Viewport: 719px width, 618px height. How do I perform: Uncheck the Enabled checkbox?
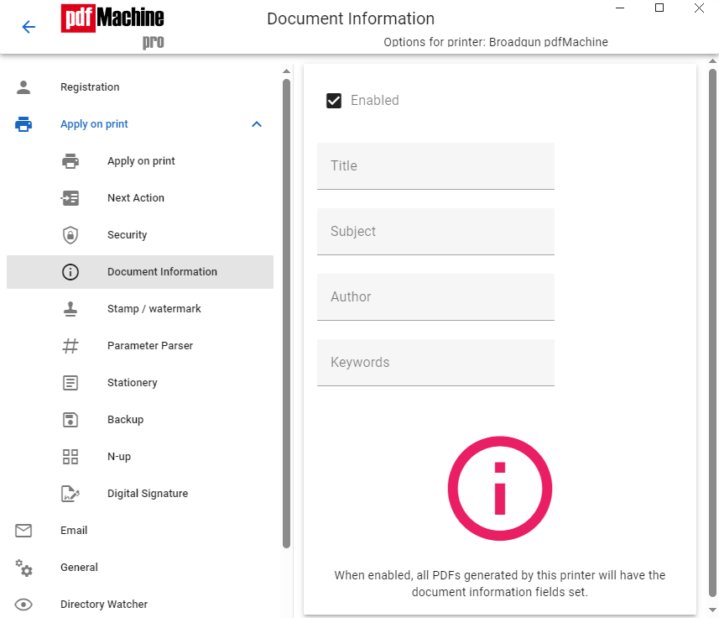click(334, 101)
